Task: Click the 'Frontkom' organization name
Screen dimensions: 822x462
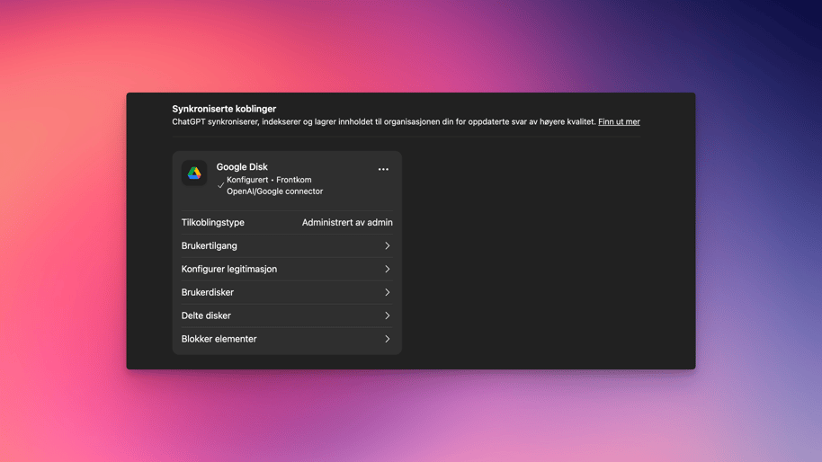Action: coord(294,180)
